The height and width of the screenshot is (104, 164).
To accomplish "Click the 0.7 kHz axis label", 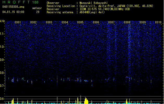I will pos(2,86).
